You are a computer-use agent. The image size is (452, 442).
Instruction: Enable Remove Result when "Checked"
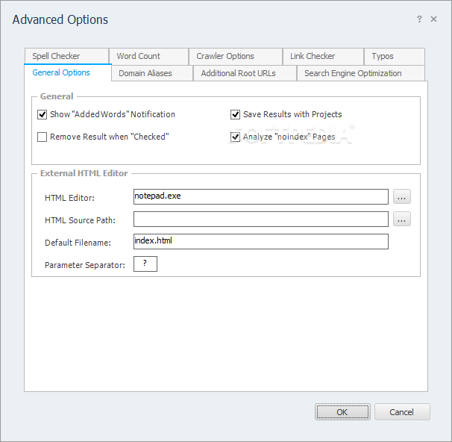coord(42,137)
